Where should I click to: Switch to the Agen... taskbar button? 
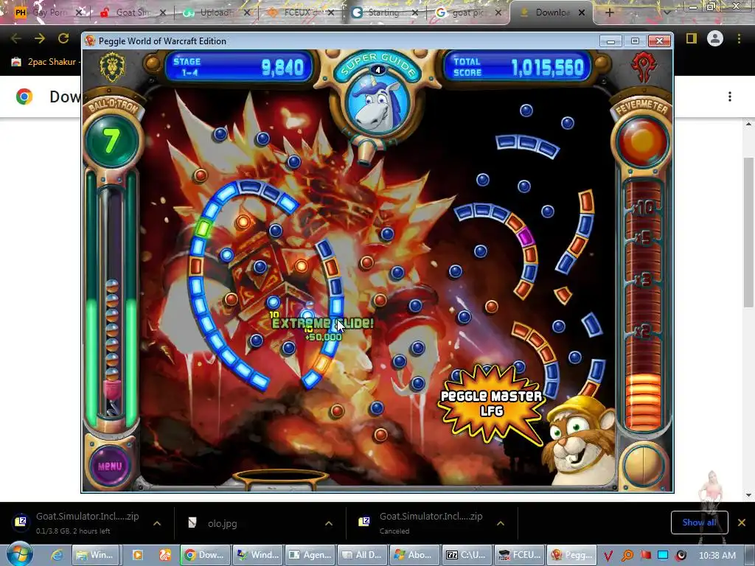(x=309, y=555)
